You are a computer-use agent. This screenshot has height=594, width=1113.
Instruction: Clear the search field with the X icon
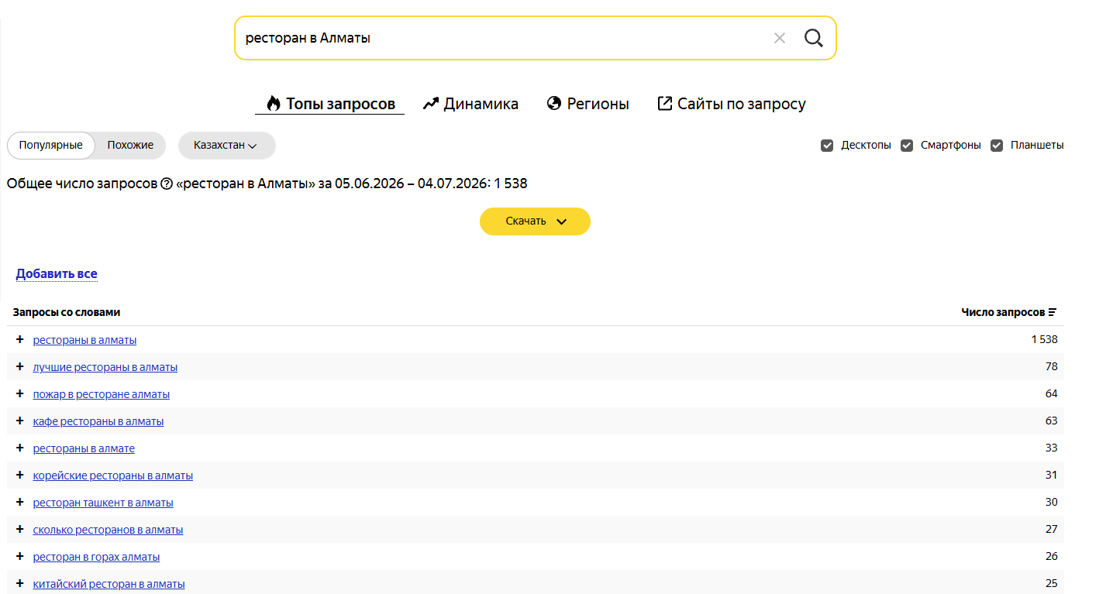click(780, 38)
